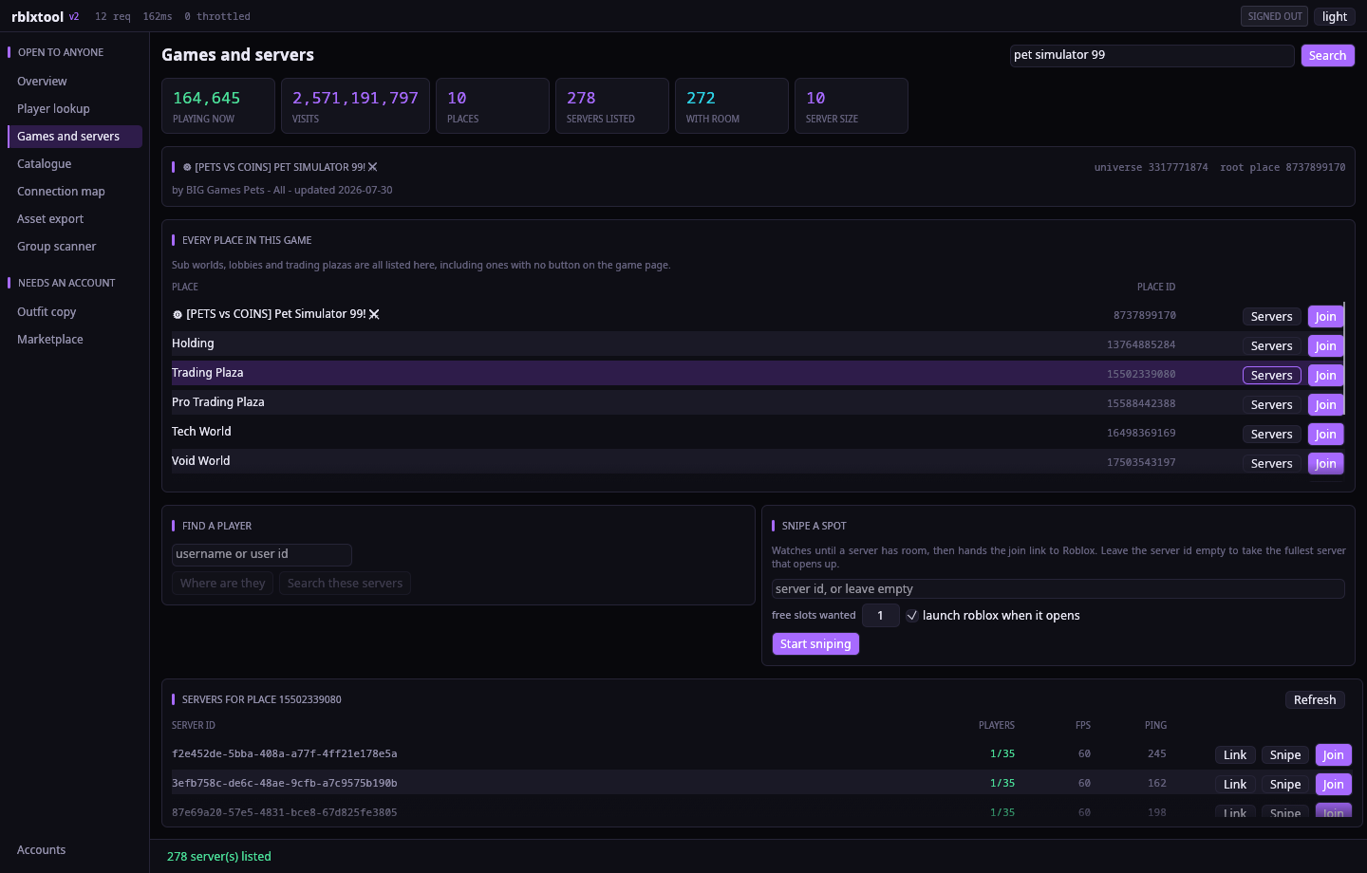This screenshot has width=1367, height=873.
Task: Click the Where are they button
Action: pos(222,584)
